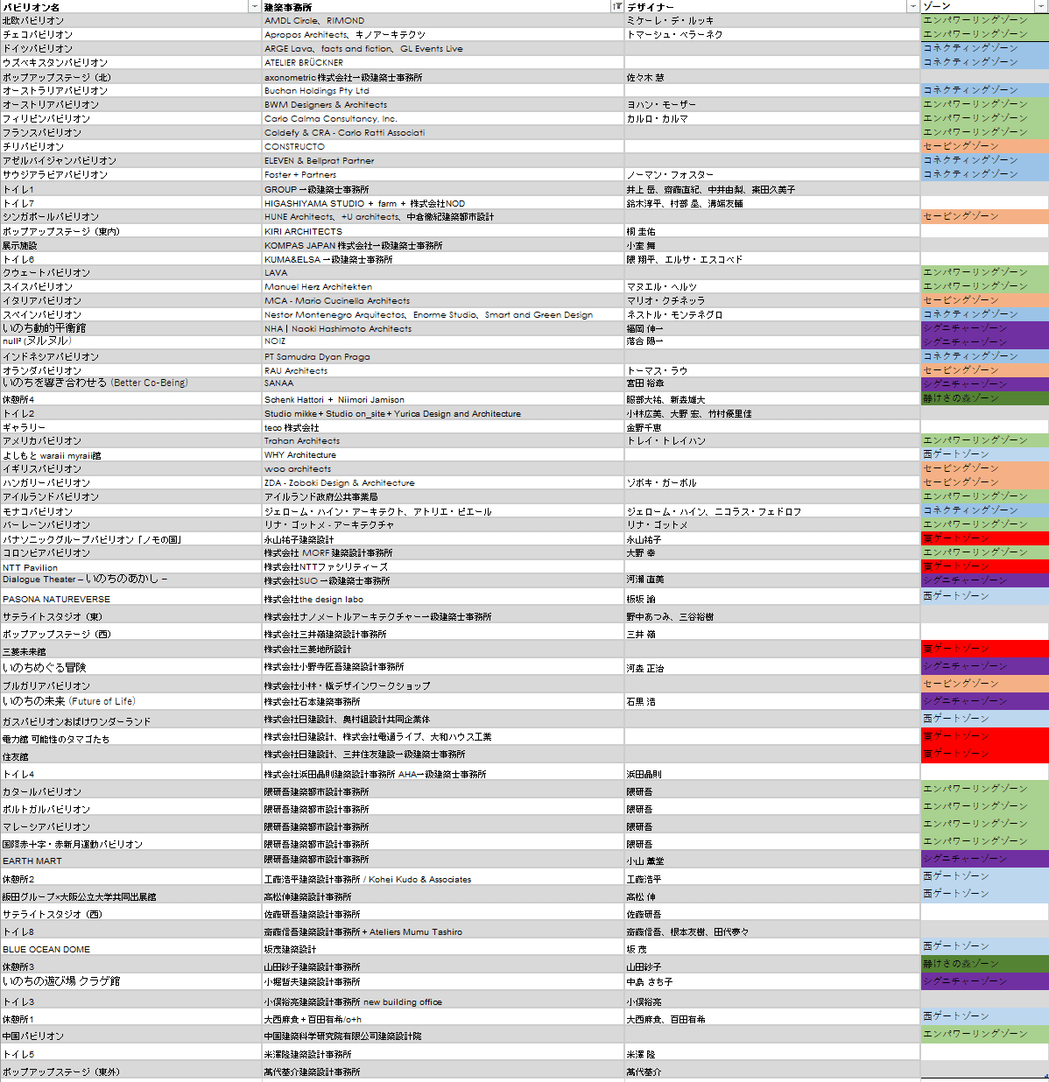Click the active filter funnel icon on 建築事務所 header
Viewport: 1049px width, 1082px height.
(618, 6)
